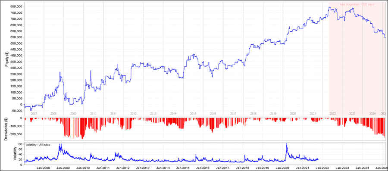This screenshot has width=388, height=171.
Task: Click the 300,000 equity axis value
Action: pos(16,68)
